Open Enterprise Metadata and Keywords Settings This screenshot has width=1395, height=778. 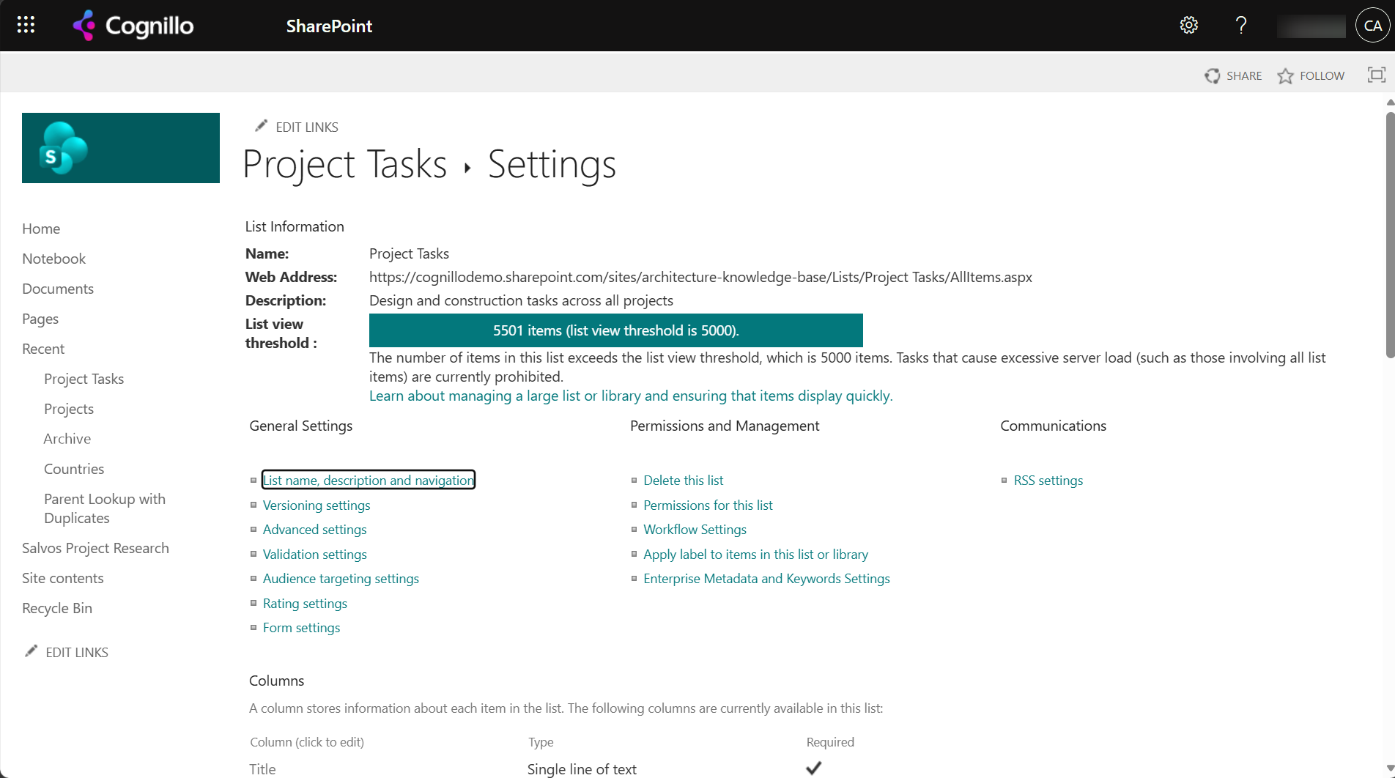coord(767,578)
